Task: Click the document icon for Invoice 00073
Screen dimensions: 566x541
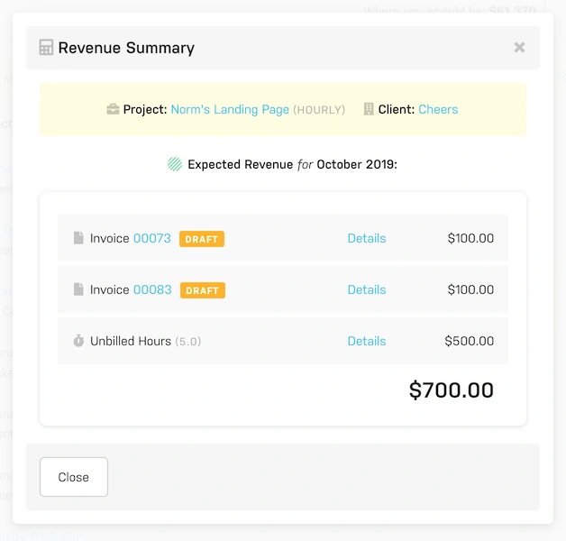Action: tap(78, 239)
